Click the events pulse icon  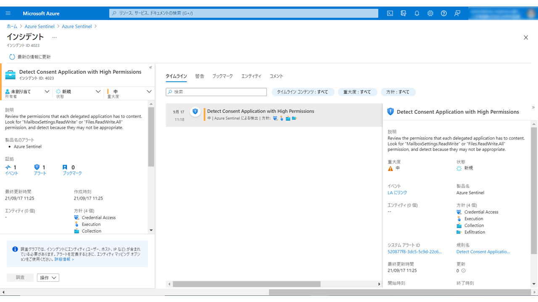point(8,167)
